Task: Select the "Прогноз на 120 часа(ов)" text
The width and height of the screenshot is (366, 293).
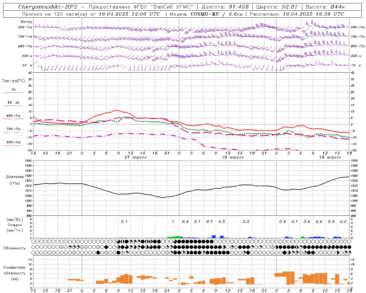Action: [55, 14]
